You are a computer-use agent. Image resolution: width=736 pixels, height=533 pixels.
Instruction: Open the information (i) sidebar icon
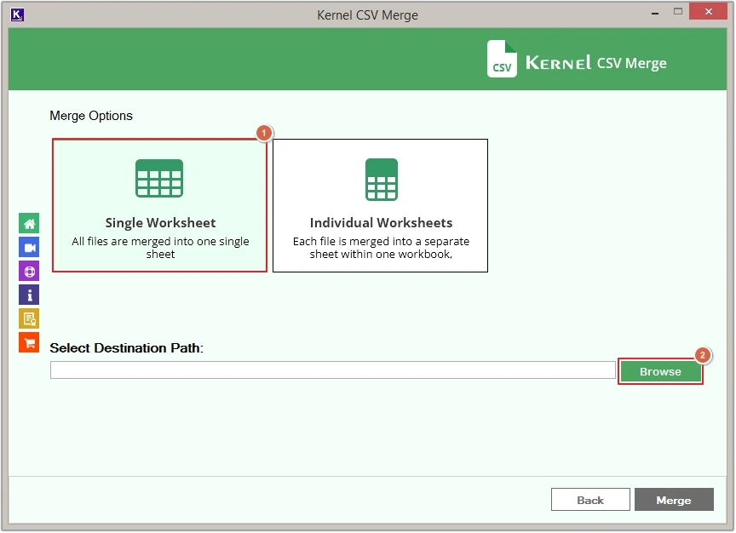(x=29, y=295)
